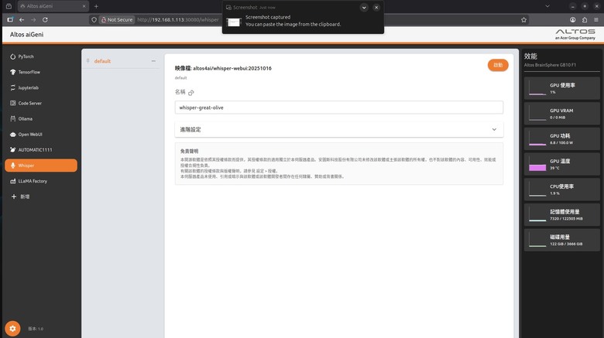The image size is (604, 338).
Task: Open the browser sidebar toggle icon
Action: click(10, 19)
